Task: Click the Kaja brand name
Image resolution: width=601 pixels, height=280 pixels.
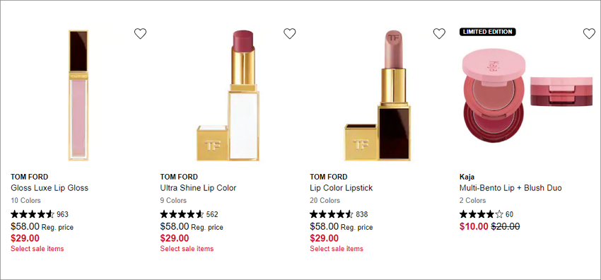Action: click(x=467, y=177)
